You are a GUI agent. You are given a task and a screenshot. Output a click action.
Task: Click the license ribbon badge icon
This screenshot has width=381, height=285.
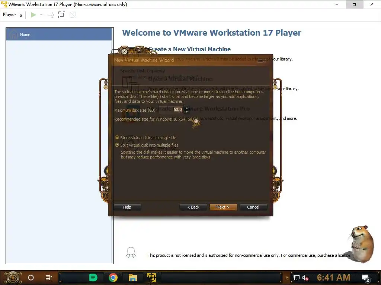(x=131, y=252)
